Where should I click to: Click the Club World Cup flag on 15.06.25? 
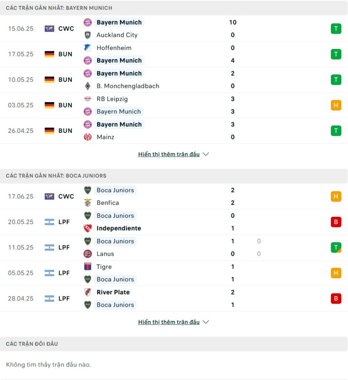point(49,29)
